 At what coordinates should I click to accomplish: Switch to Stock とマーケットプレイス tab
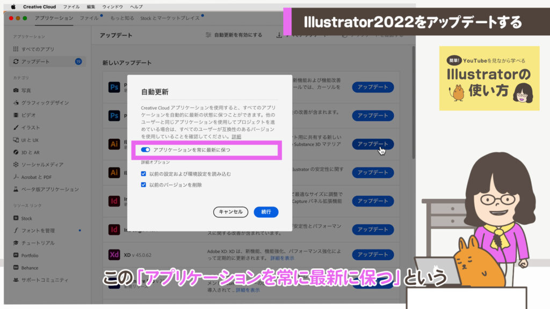[x=170, y=18]
